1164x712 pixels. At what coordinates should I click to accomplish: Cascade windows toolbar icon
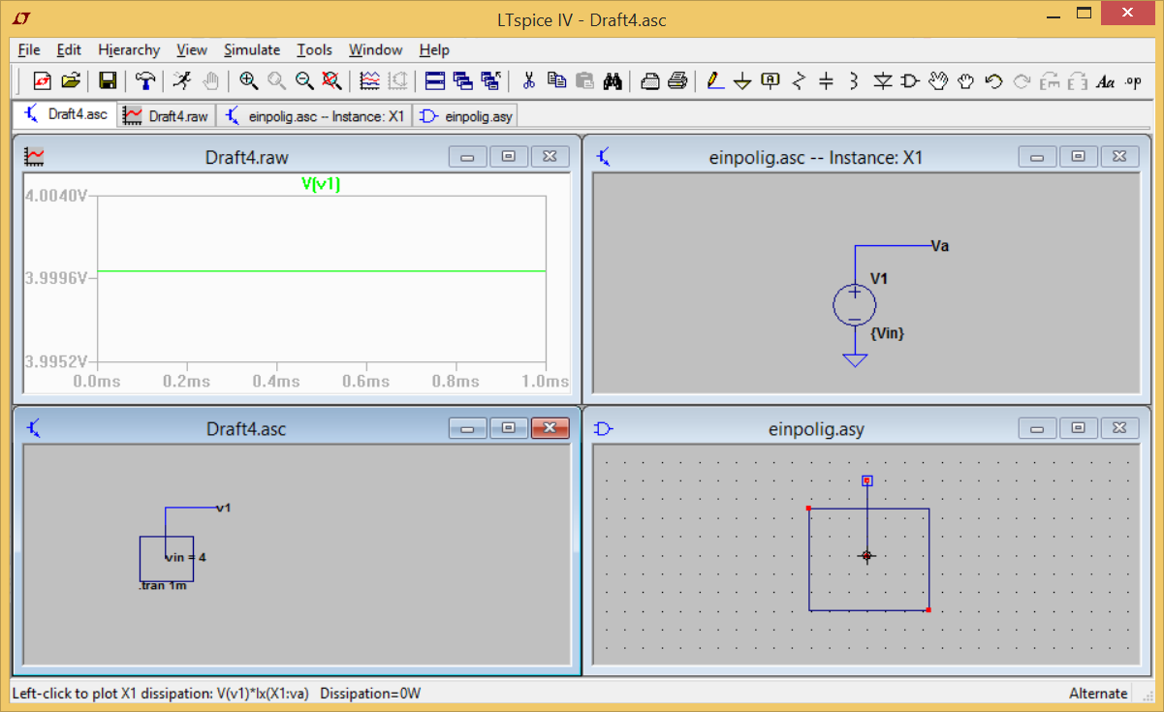(x=462, y=81)
